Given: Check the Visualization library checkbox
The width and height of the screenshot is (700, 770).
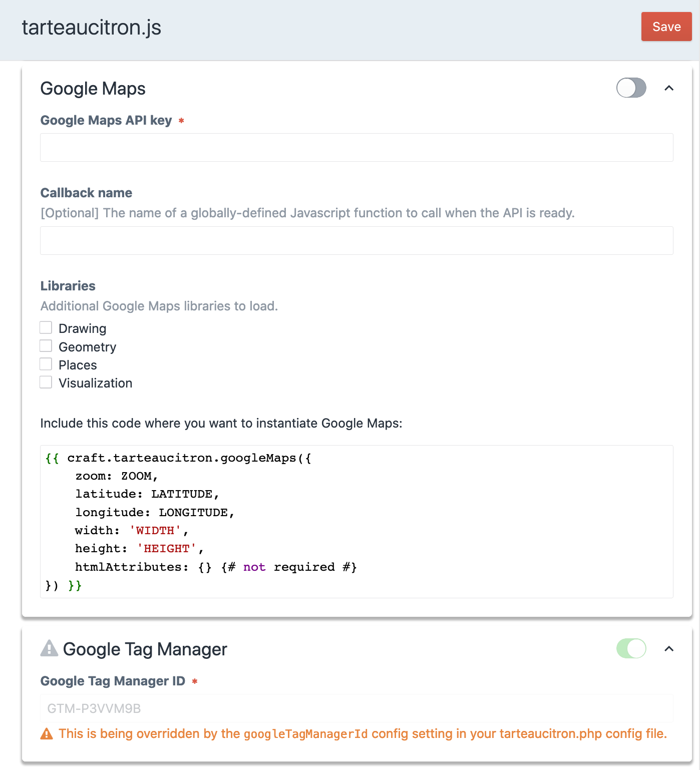Looking at the screenshot, I should click(x=46, y=382).
